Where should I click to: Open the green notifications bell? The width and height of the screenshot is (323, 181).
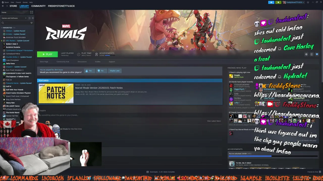[278, 2]
